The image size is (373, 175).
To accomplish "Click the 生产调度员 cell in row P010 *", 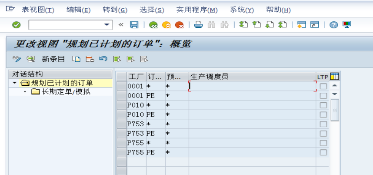I will click(253, 105).
